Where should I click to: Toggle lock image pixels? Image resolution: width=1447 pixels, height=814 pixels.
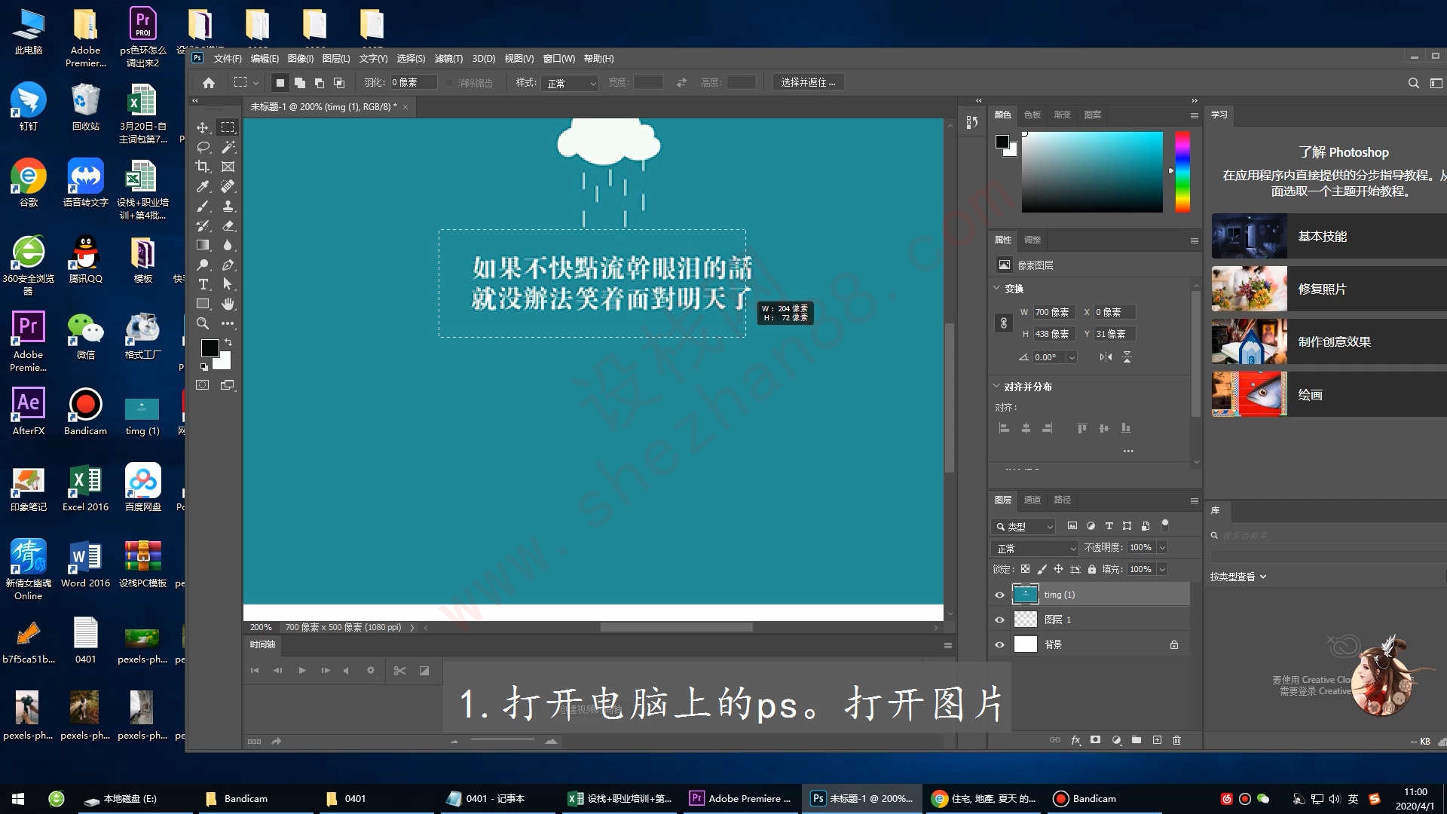coord(1042,569)
